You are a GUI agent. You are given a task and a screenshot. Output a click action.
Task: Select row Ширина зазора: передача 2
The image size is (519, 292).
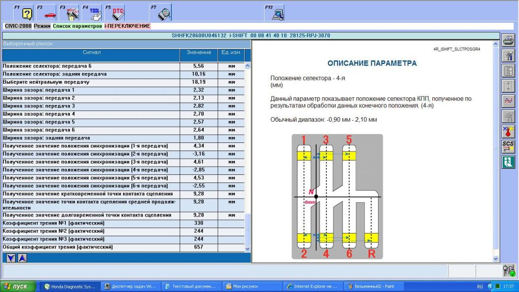pos(123,98)
